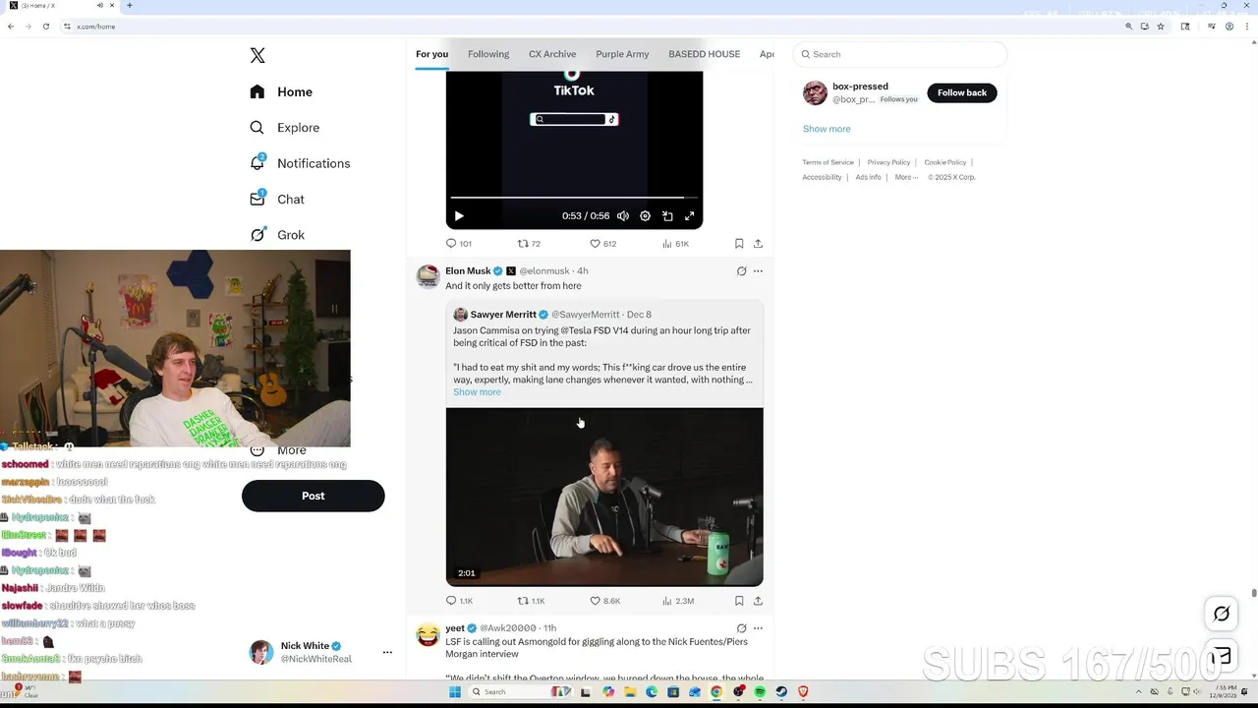1258x708 pixels.
Task: Expand the More footer links menu
Action: tap(906, 177)
